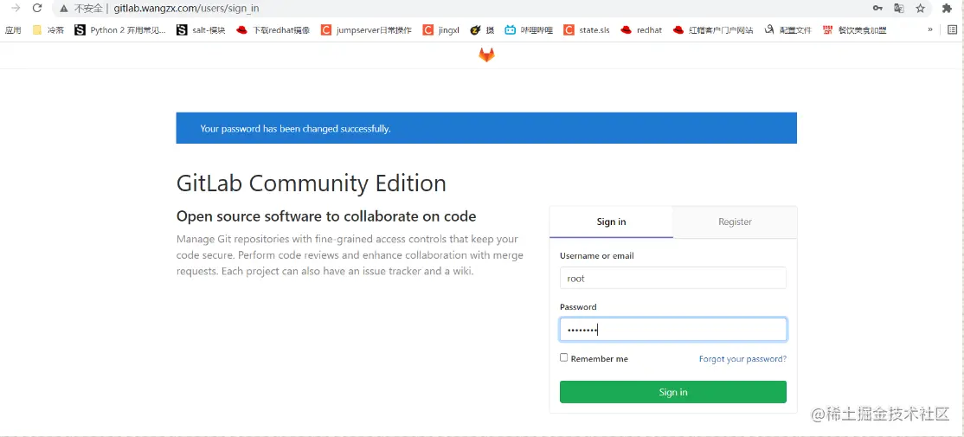Open the 红帽客户门户网站 bookmark
The height and width of the screenshot is (437, 964).
tap(713, 29)
